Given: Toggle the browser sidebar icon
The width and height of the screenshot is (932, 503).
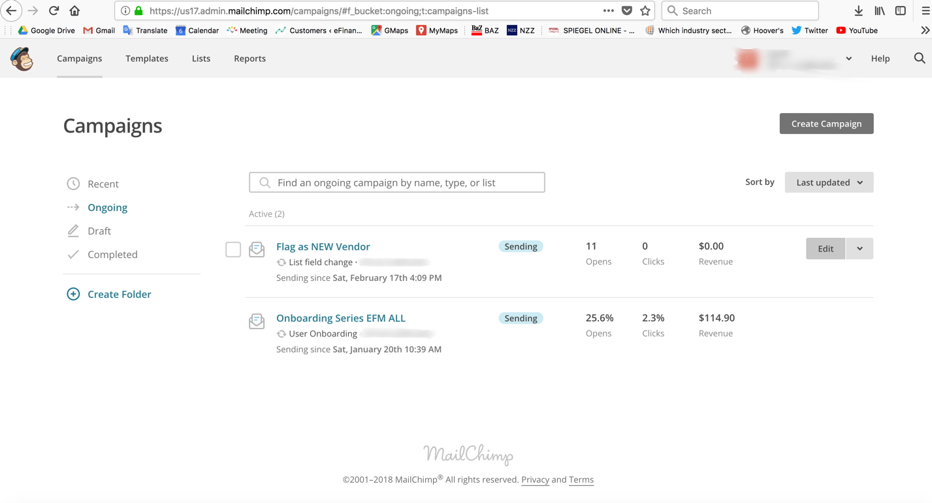Looking at the screenshot, I should point(901,10).
